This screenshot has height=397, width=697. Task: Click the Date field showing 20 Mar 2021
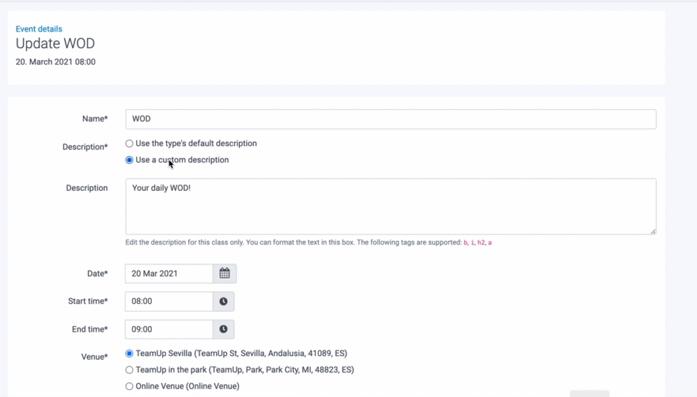[x=169, y=274]
